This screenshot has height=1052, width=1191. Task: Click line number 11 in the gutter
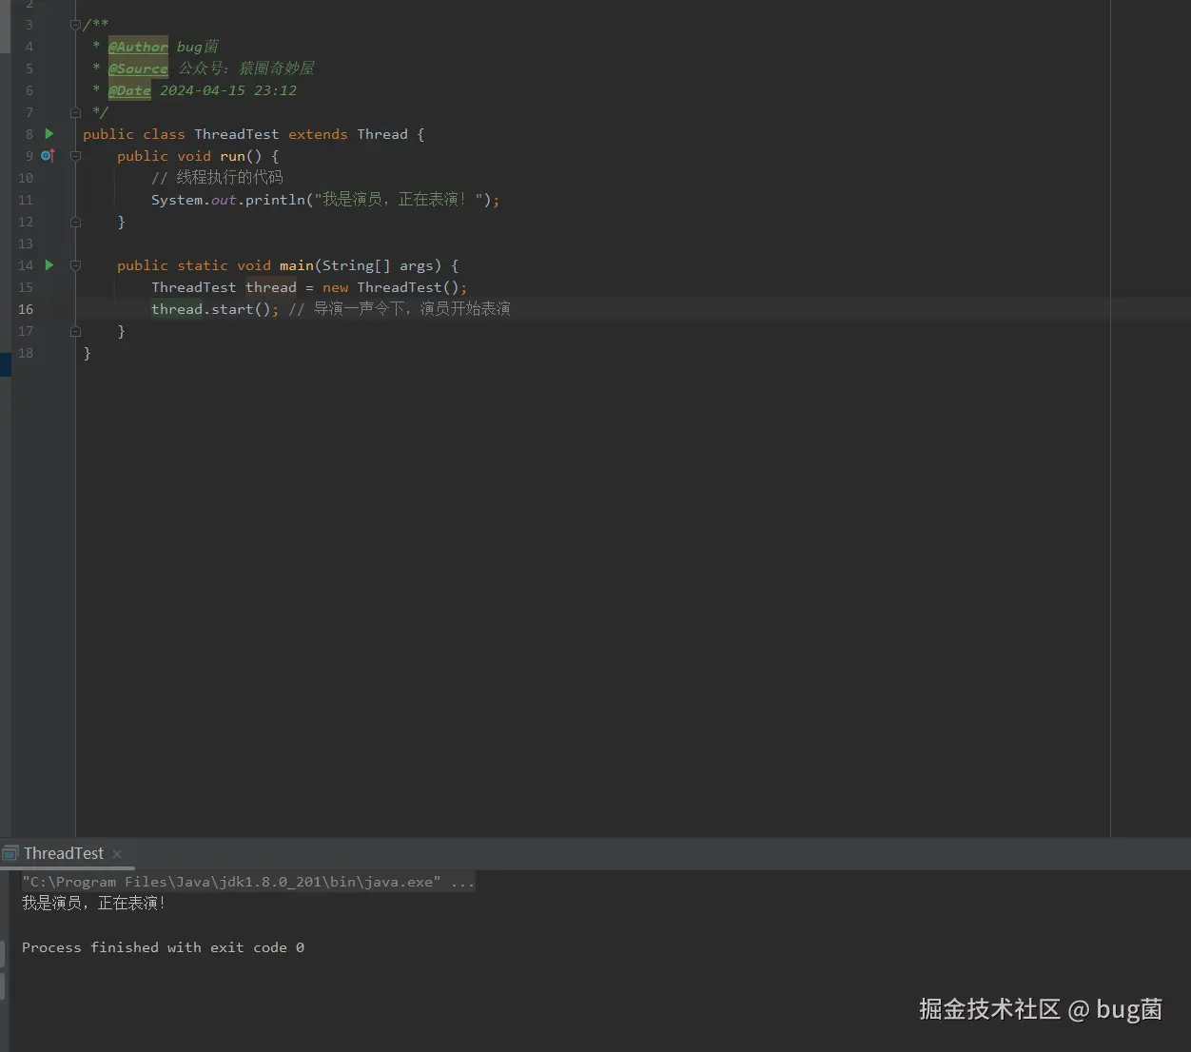26,200
